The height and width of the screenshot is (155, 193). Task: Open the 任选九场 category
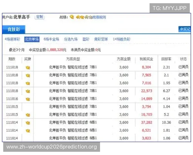pos(71,39)
